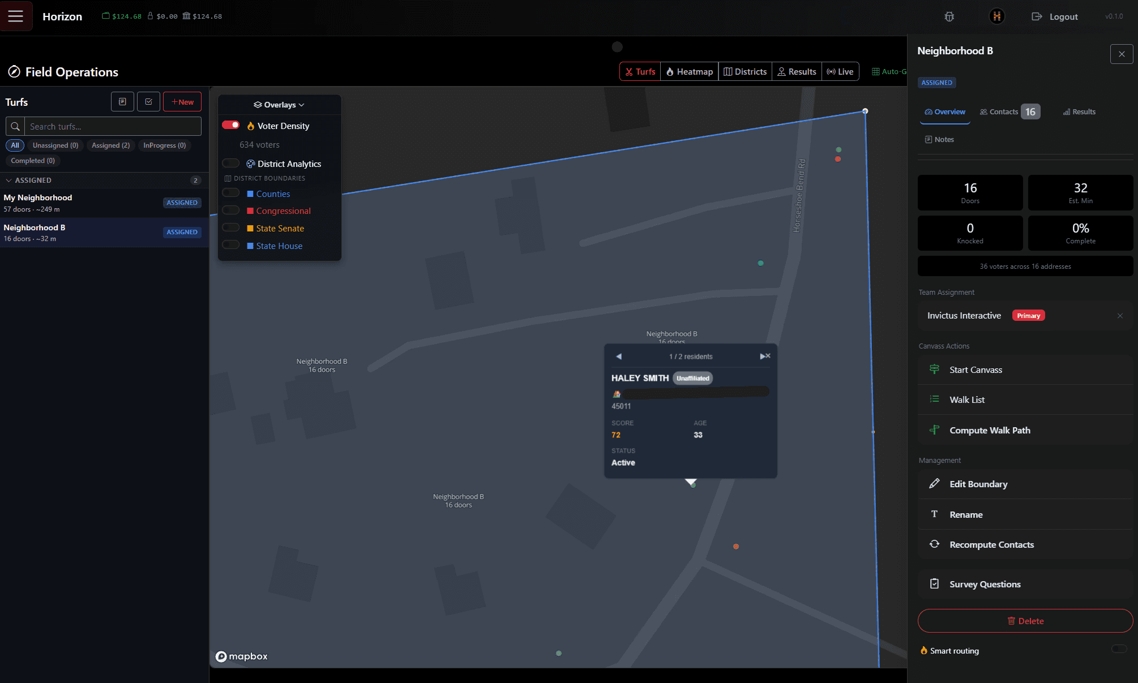The width and height of the screenshot is (1138, 683).
Task: Click the Search turfs input field
Action: 113,127
